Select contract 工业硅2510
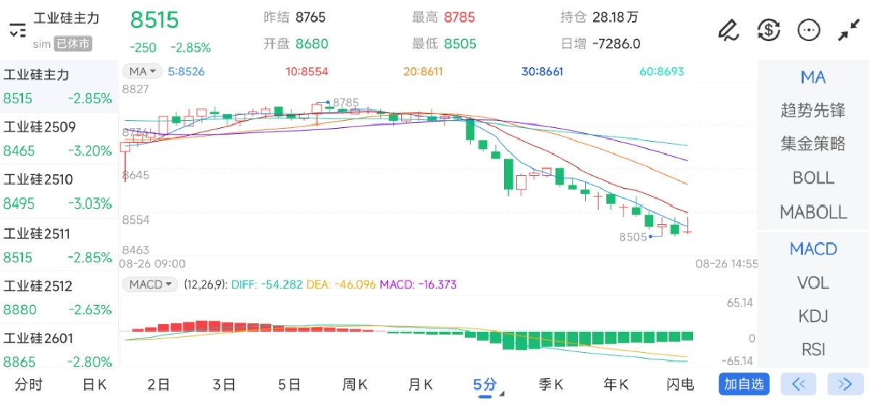Screen dimensions: 869x410 59,192
